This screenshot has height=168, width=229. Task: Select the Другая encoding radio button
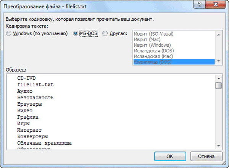point(105,34)
